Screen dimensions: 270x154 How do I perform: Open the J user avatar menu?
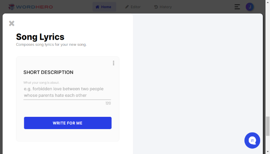pyautogui.click(x=250, y=7)
